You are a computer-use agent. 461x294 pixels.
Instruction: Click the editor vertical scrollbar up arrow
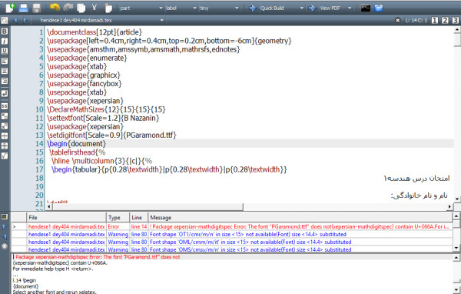457,29
